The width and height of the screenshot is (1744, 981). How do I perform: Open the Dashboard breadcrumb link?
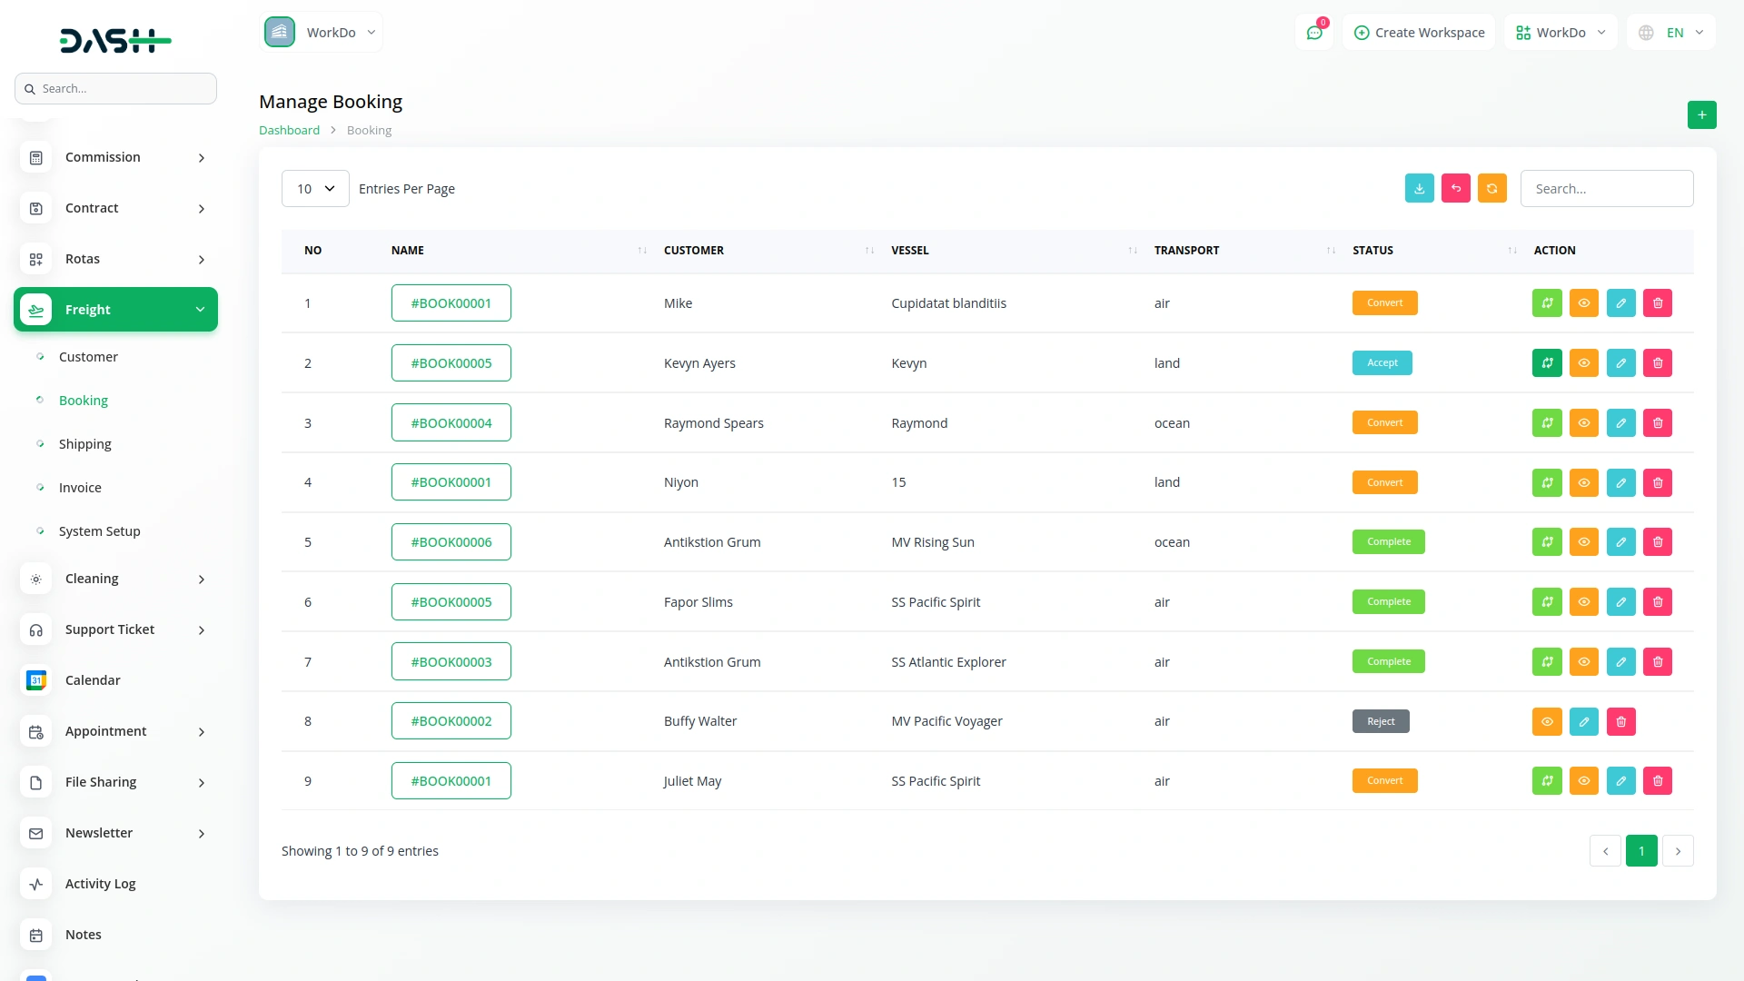tap(289, 130)
